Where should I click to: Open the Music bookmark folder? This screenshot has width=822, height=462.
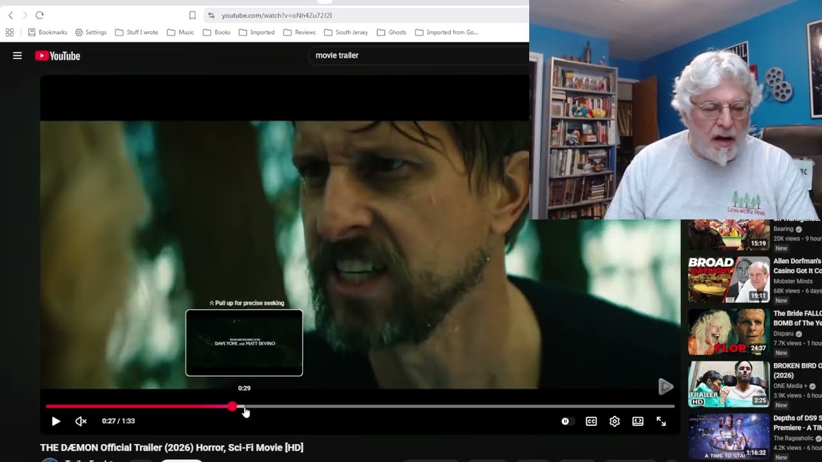[x=180, y=32]
